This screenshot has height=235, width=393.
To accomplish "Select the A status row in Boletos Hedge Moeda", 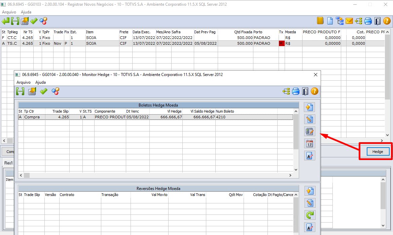I will 101,117.
